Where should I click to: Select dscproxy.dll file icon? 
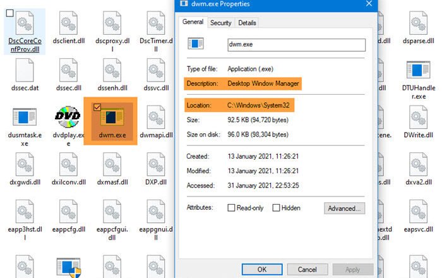112,23
